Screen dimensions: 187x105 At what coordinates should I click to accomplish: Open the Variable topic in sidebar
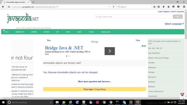(151, 63)
